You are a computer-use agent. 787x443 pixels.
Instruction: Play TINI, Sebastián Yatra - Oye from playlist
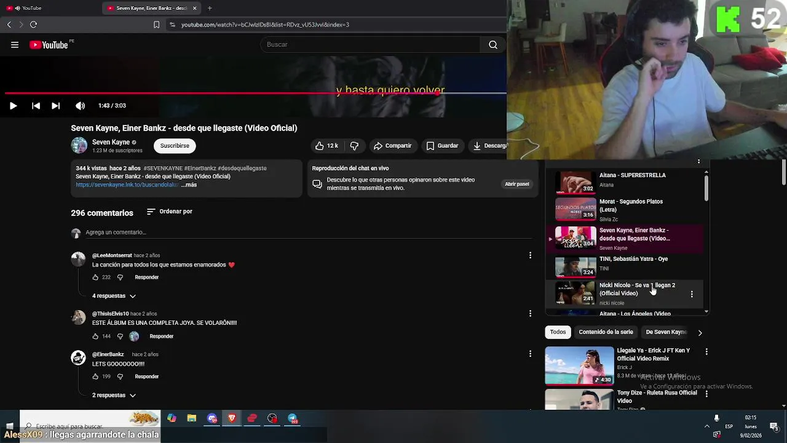click(x=624, y=265)
